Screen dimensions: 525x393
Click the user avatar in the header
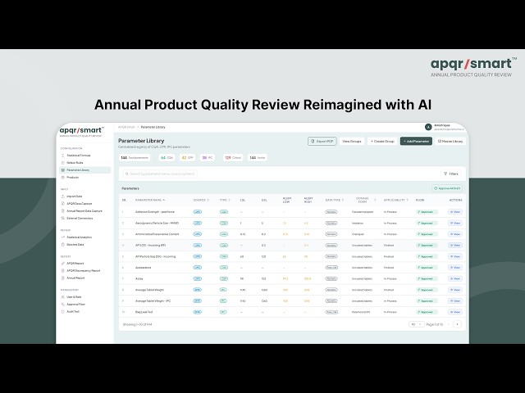(x=428, y=127)
